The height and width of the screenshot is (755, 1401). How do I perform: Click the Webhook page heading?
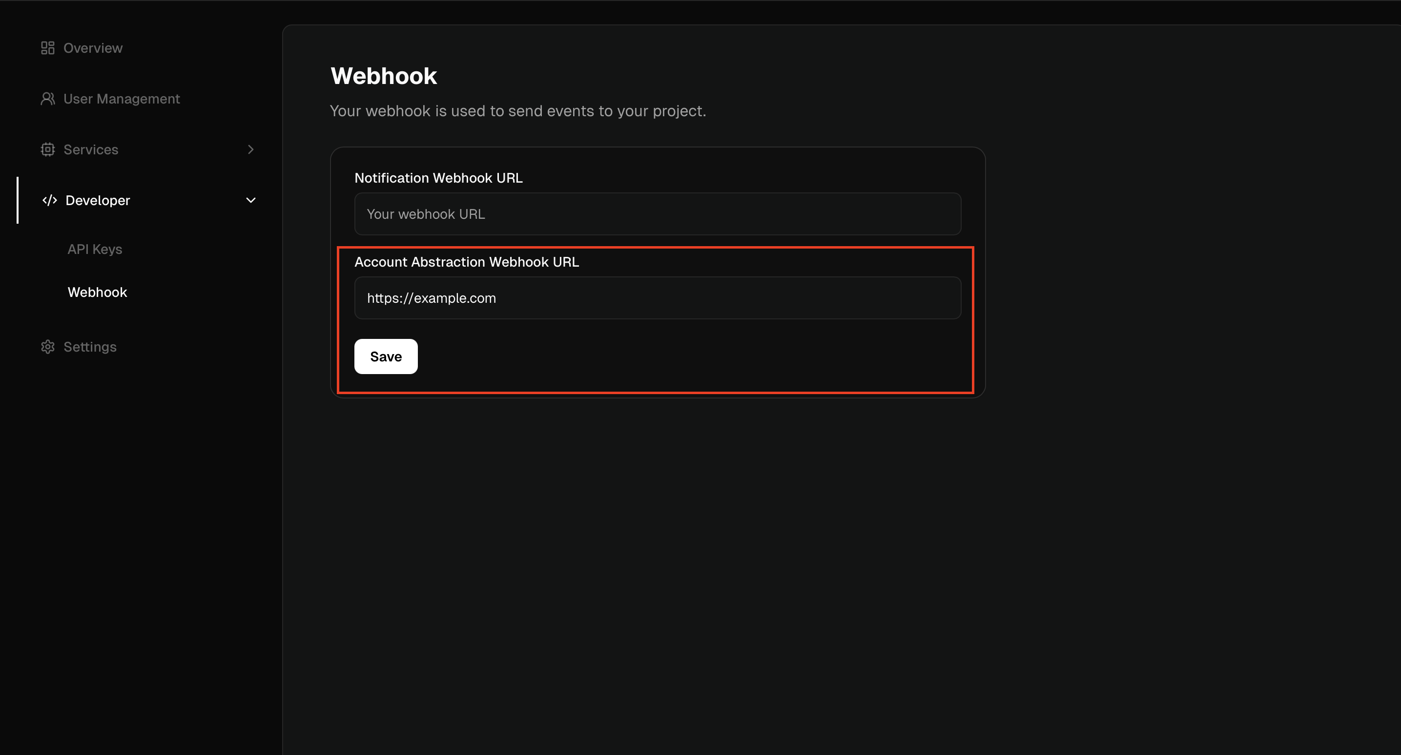pyautogui.click(x=383, y=76)
